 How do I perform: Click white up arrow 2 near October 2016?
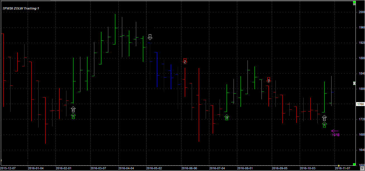tap(324, 118)
